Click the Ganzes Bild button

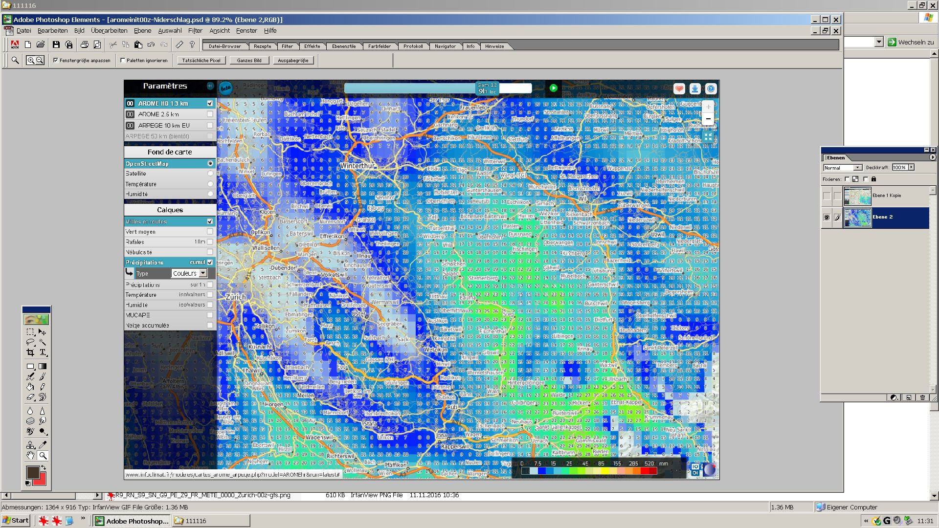tap(249, 61)
